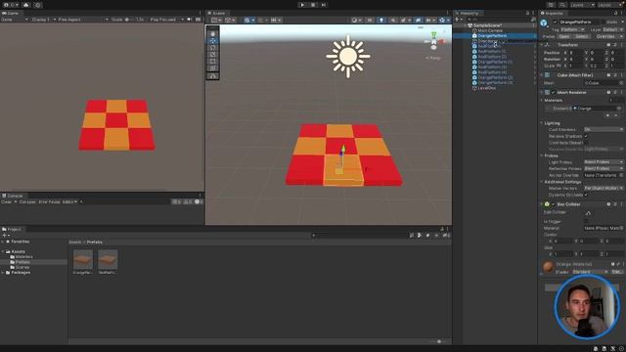626x352 pixels.
Task: Collapse the Transform component
Action: [542, 45]
